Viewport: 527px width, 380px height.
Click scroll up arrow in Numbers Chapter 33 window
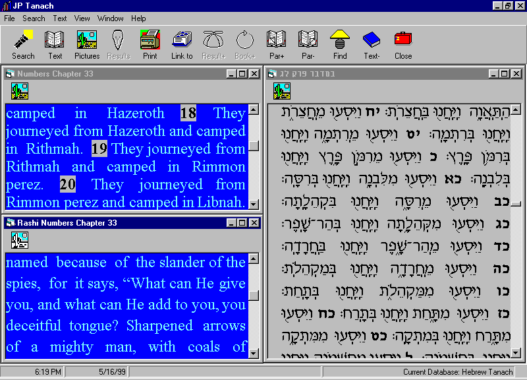point(254,109)
